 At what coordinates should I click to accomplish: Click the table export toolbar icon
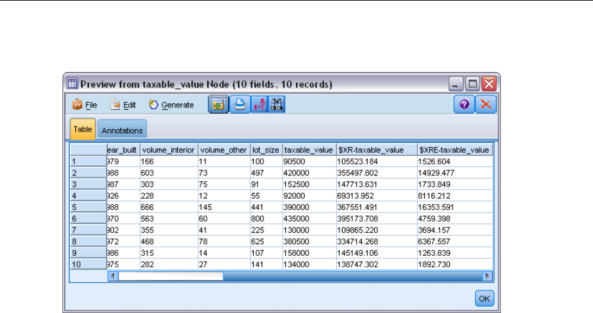coord(218,105)
